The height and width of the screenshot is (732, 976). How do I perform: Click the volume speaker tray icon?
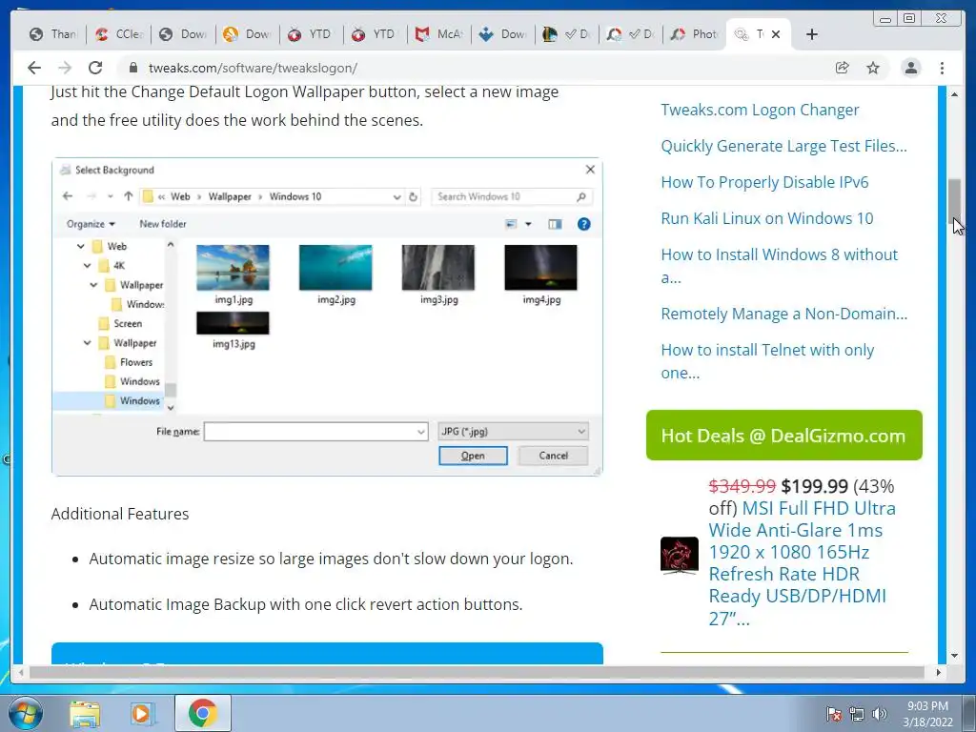click(x=880, y=713)
